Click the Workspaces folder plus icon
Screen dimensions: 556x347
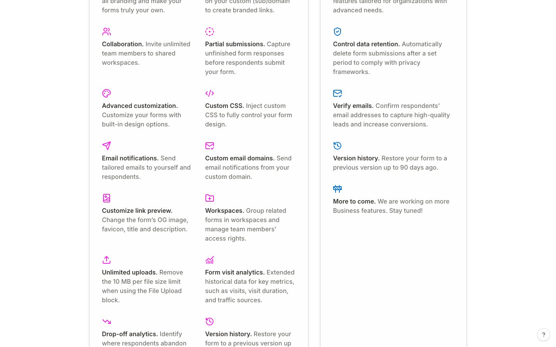[210, 198]
